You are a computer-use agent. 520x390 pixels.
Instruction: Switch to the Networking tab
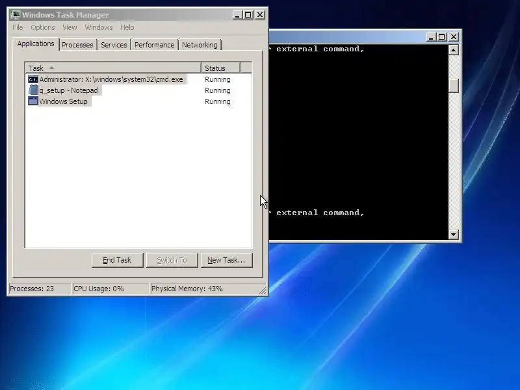[x=200, y=45]
